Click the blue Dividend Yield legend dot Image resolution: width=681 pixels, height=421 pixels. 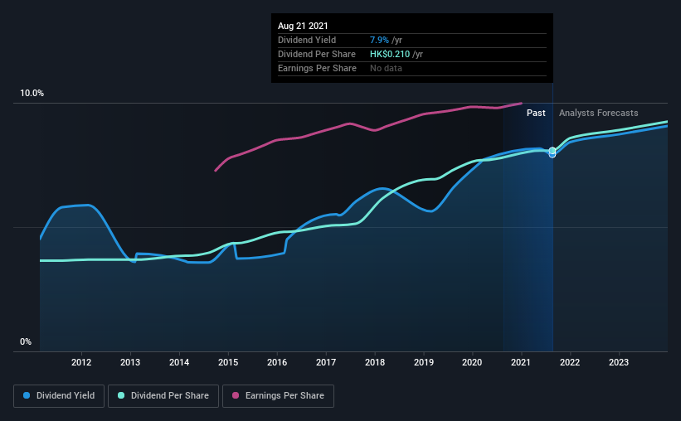coord(27,395)
